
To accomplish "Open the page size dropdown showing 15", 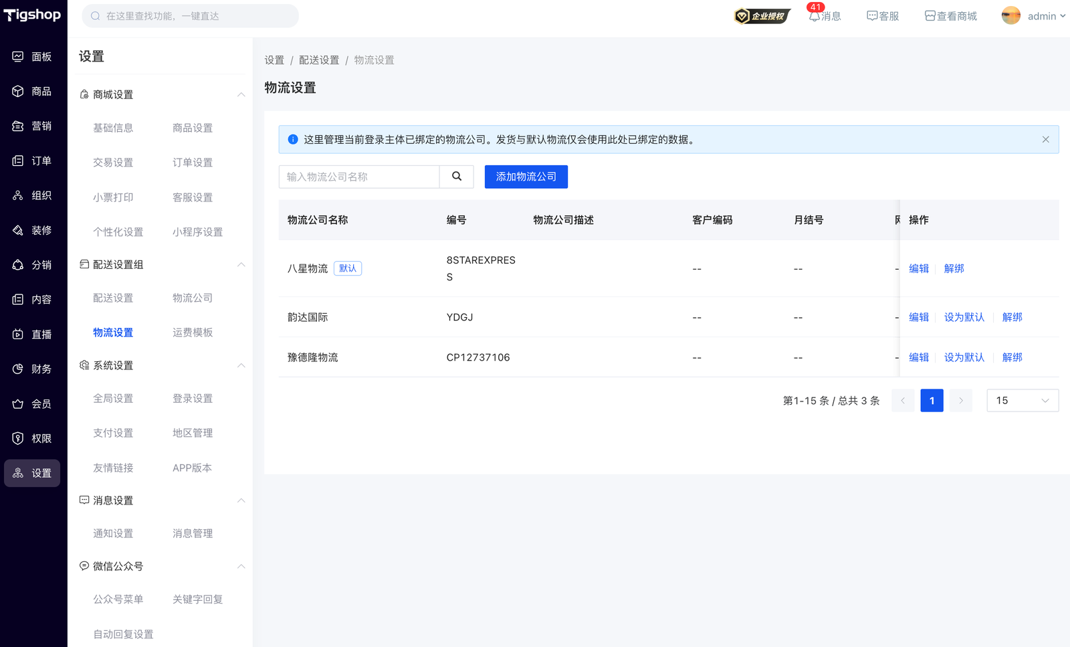I will tap(1022, 401).
